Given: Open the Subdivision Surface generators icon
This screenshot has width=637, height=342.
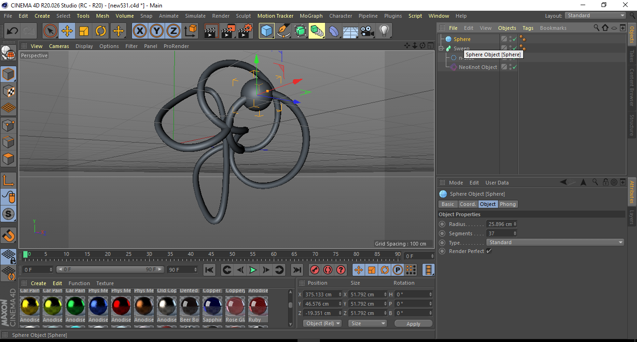Looking at the screenshot, I should [x=300, y=31].
